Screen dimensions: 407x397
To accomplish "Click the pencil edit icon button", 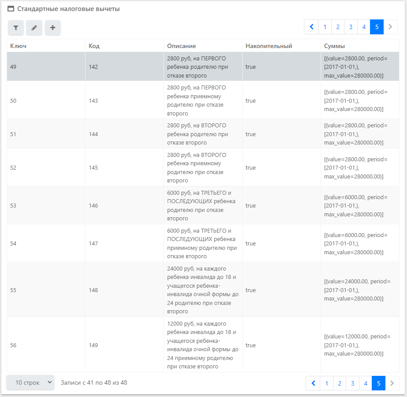I will (34, 28).
